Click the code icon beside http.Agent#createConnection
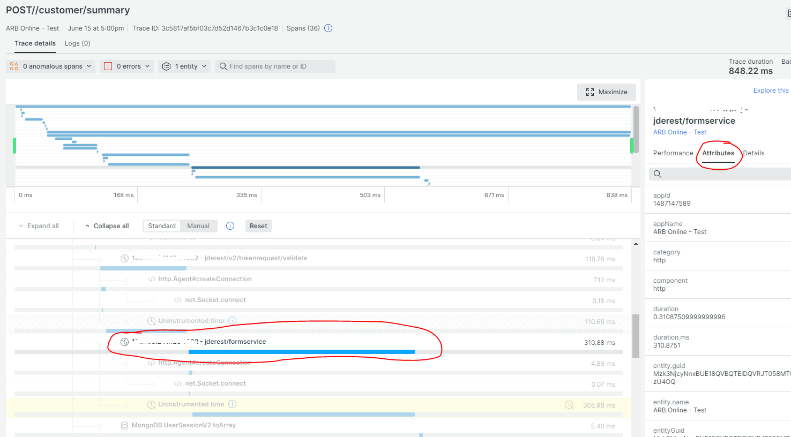This screenshot has width=791, height=437. point(152,279)
